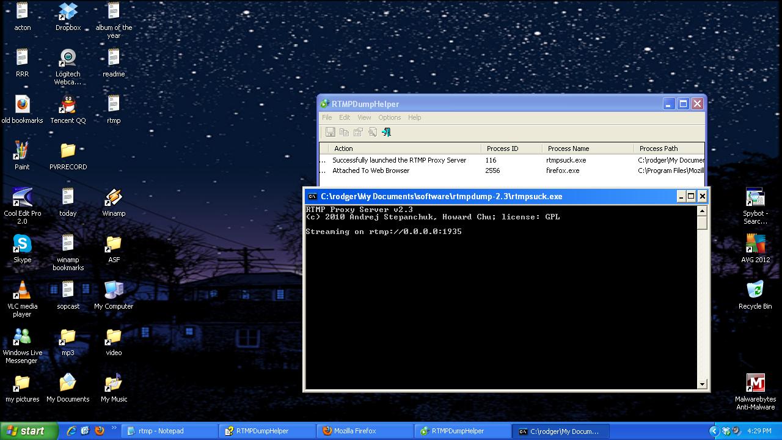Select the My Documents desktop icon
This screenshot has width=782, height=440.
click(68, 383)
